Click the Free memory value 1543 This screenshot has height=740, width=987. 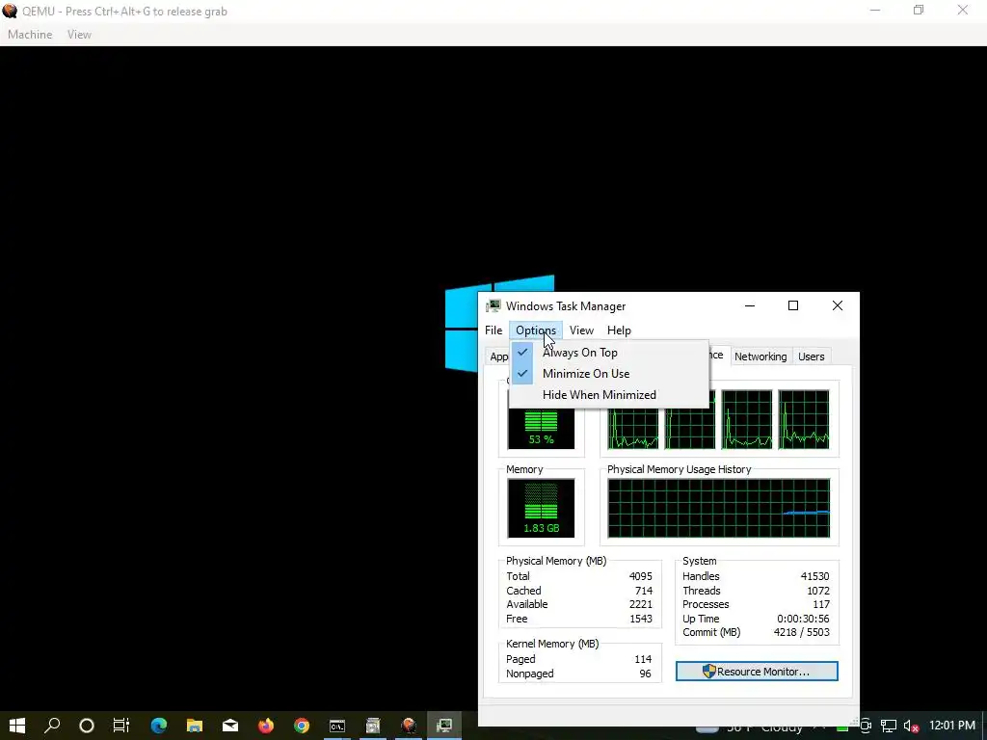click(x=640, y=620)
